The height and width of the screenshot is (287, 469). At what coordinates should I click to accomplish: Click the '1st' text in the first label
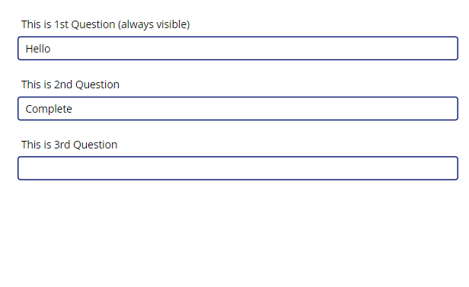coord(62,24)
